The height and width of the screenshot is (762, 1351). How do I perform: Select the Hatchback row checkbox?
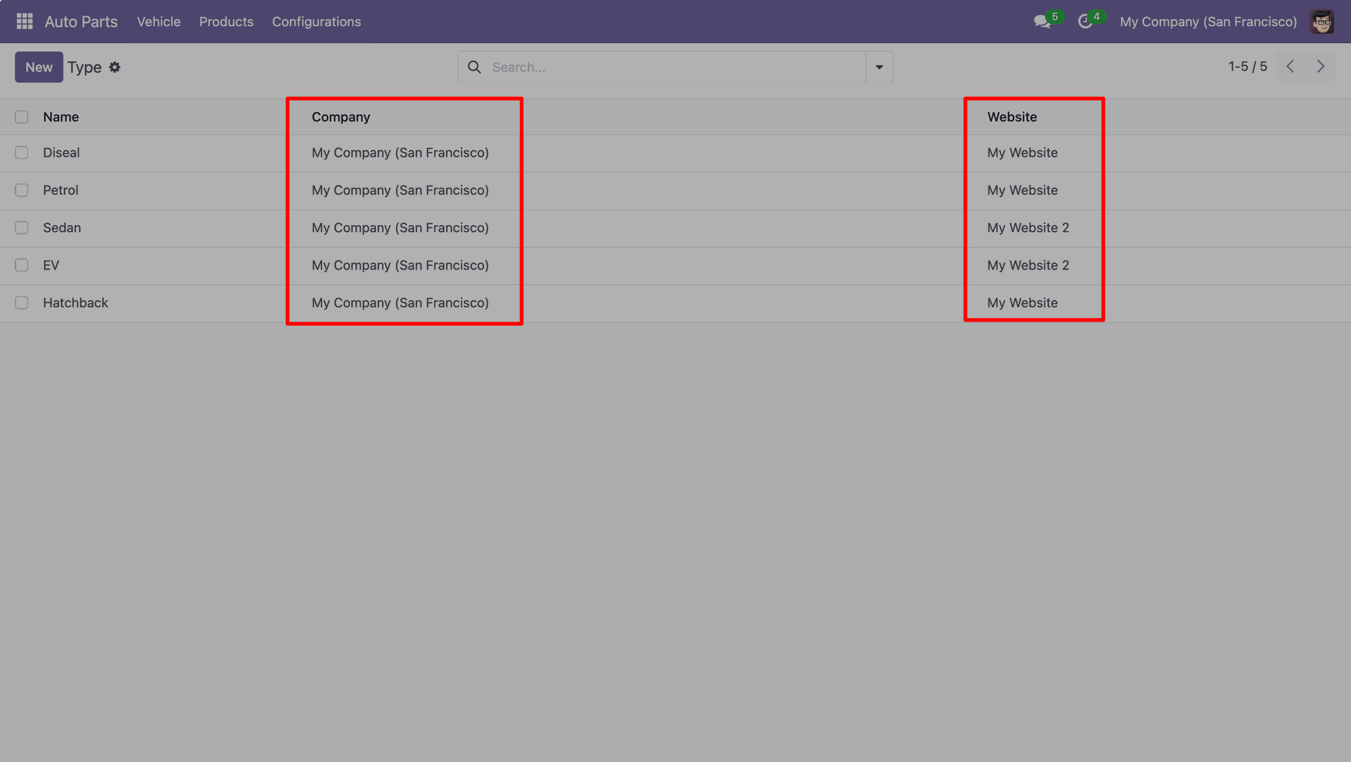pyautogui.click(x=22, y=303)
